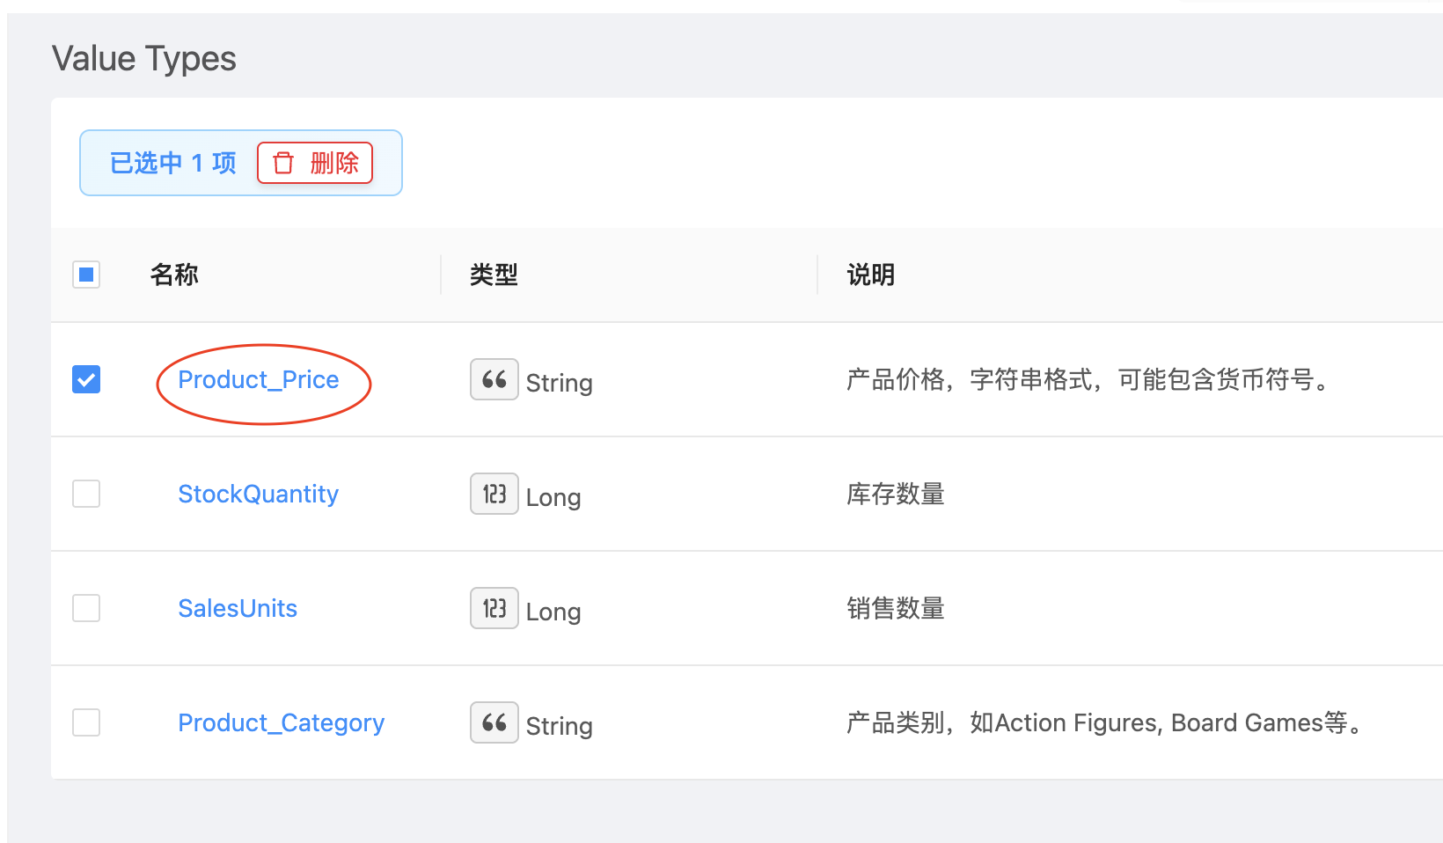This screenshot has height=843, width=1443.
Task: Click the 123 Long icon for StockQuantity
Action: [x=494, y=494]
